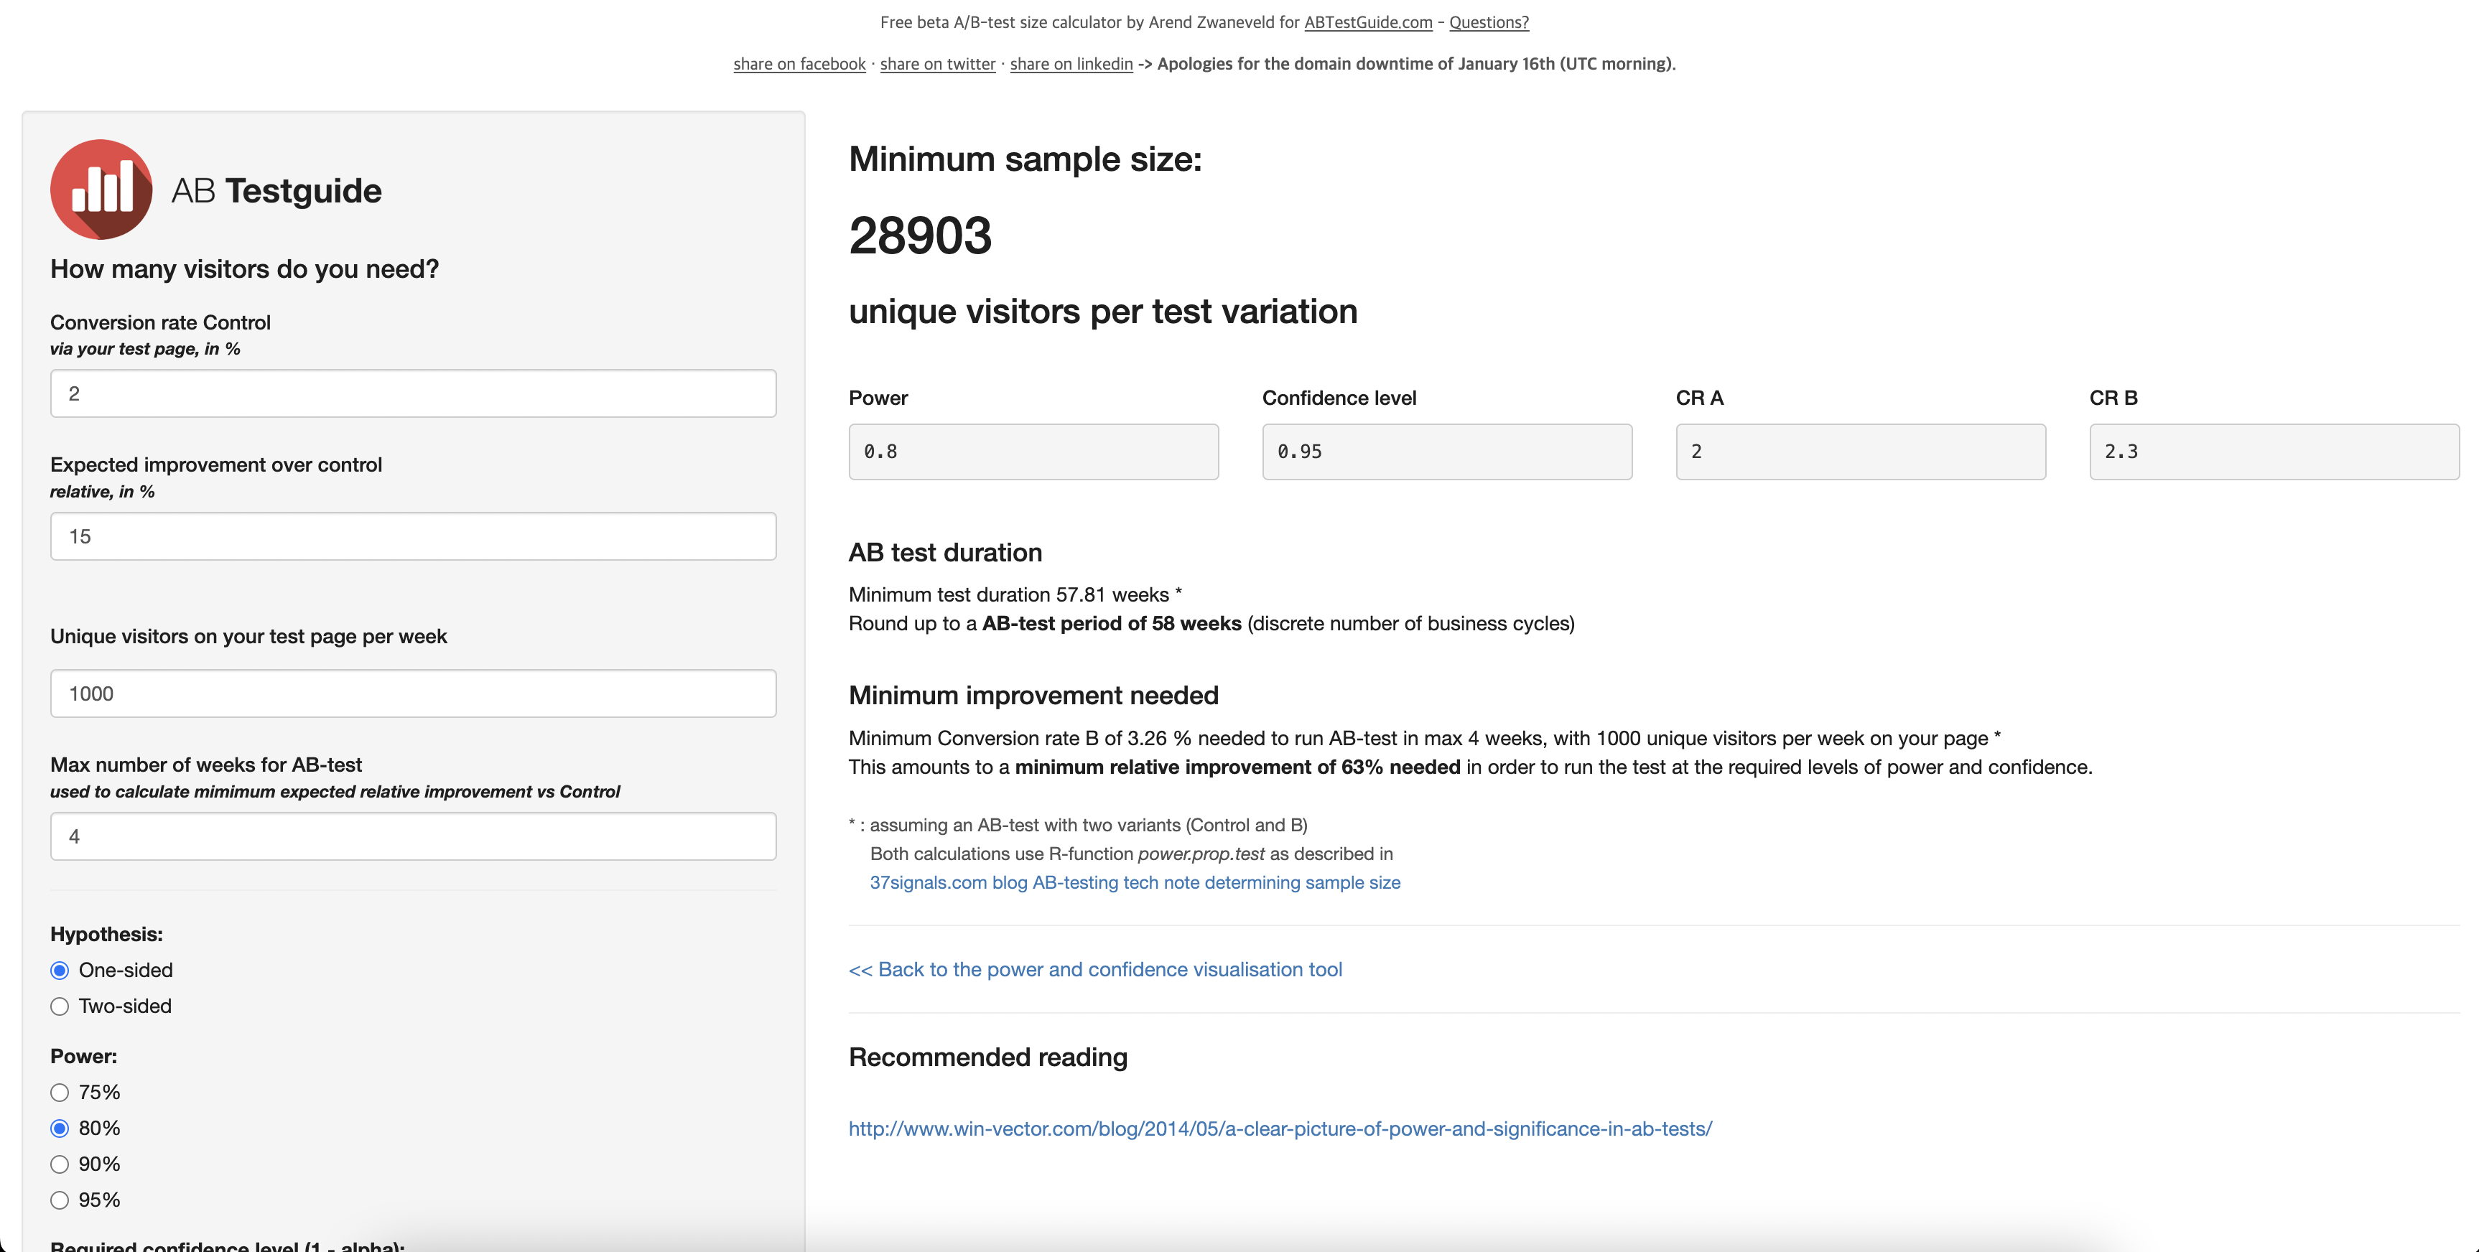This screenshot has width=2479, height=1252.
Task: Select 90% power radio button
Action: pyautogui.click(x=60, y=1164)
